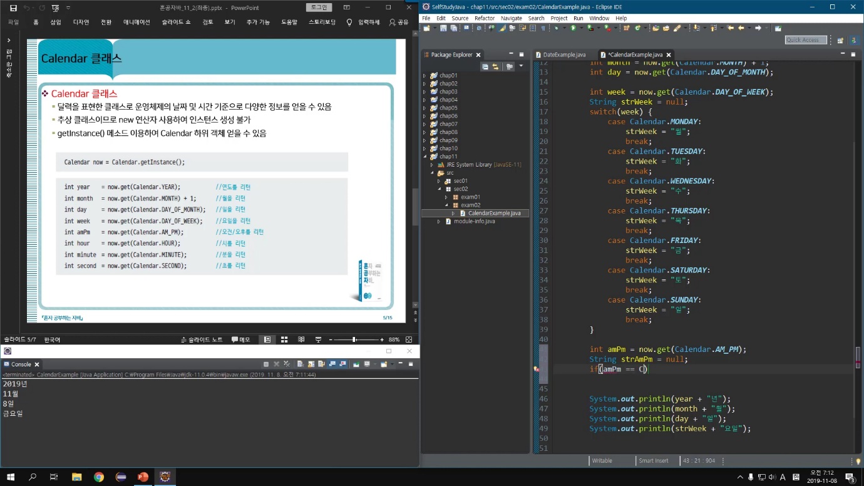Click the Save icon in PowerPoint title bar

click(x=13, y=8)
